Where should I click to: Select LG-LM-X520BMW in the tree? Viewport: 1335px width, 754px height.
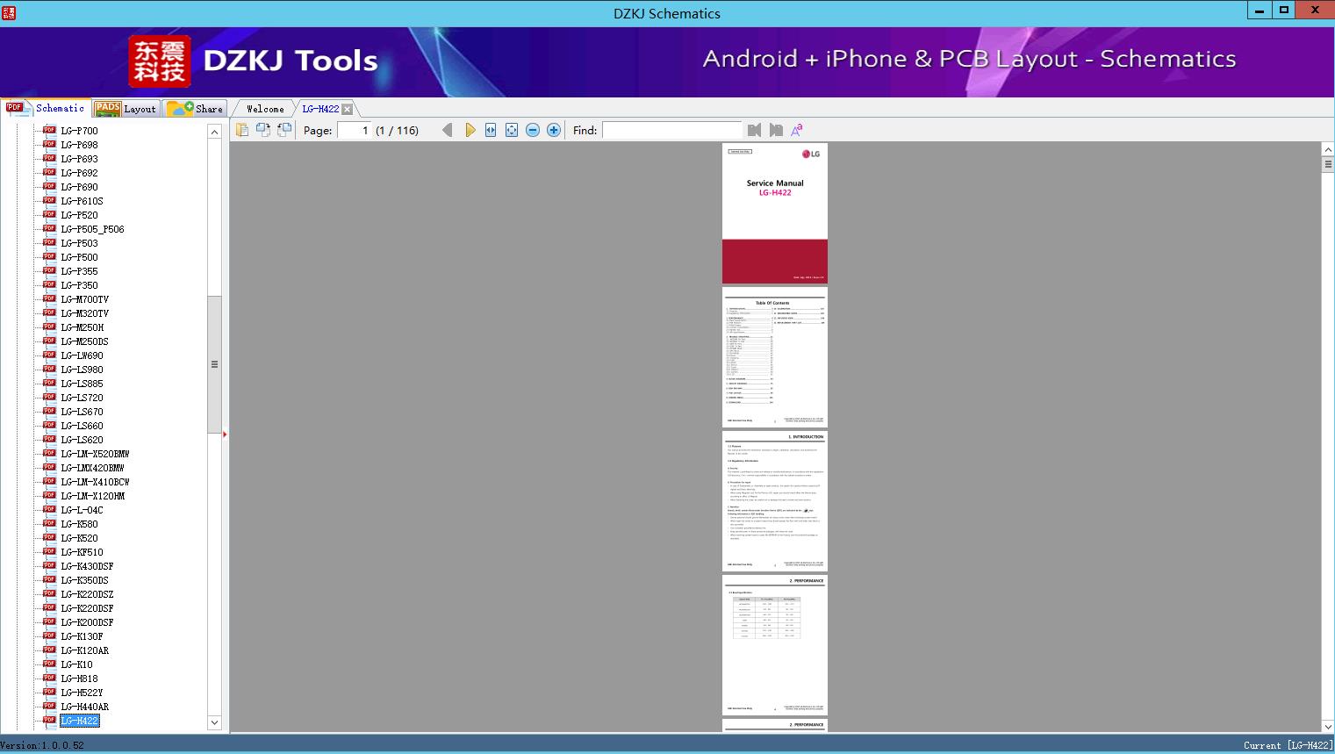(x=96, y=454)
